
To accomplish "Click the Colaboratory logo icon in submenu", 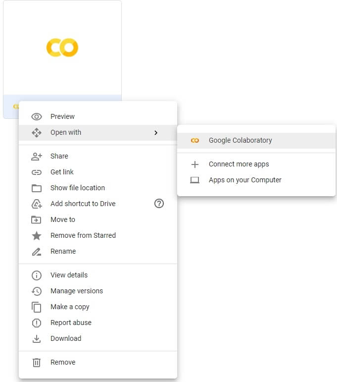I will (x=194, y=141).
